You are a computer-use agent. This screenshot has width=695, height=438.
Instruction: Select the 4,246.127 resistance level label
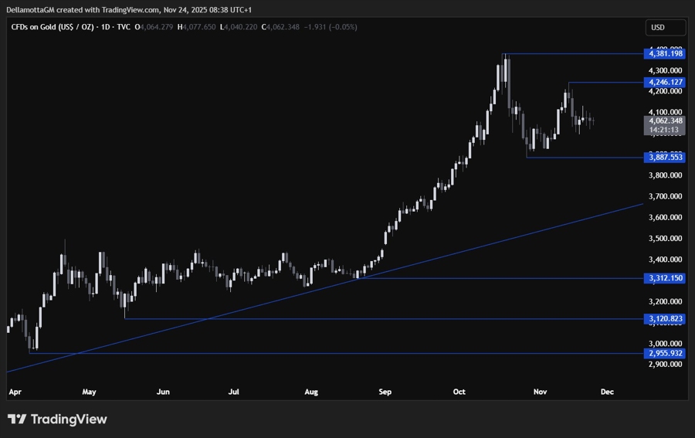[665, 82]
